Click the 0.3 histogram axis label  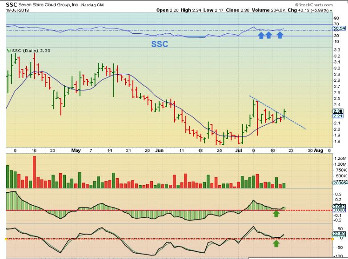(338, 194)
